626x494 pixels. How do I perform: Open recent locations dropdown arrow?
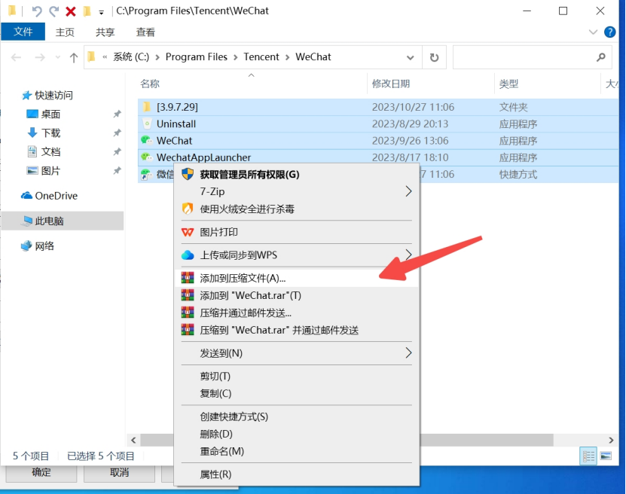(x=58, y=57)
